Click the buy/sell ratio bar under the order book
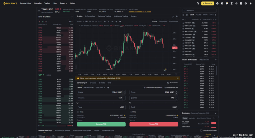 point(56,126)
